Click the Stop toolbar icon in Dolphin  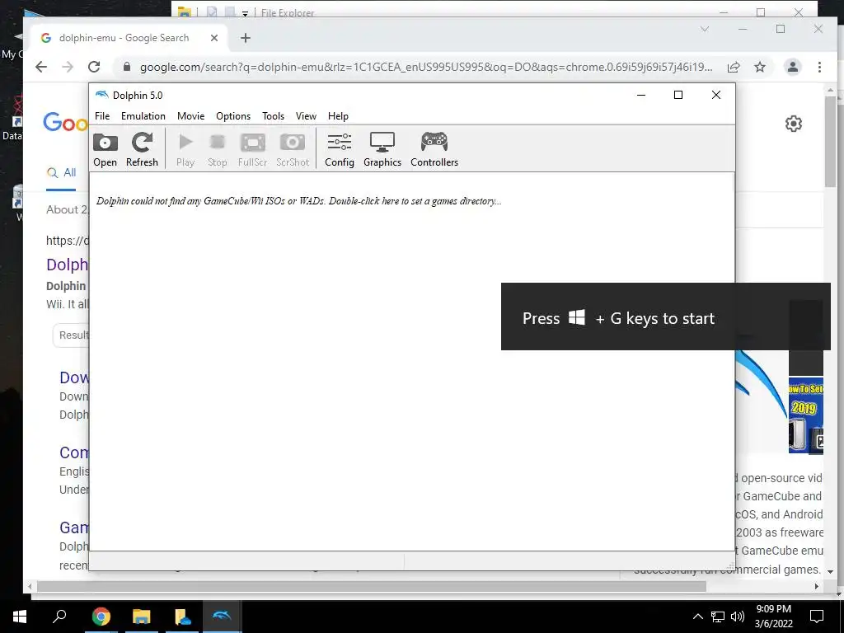click(217, 149)
